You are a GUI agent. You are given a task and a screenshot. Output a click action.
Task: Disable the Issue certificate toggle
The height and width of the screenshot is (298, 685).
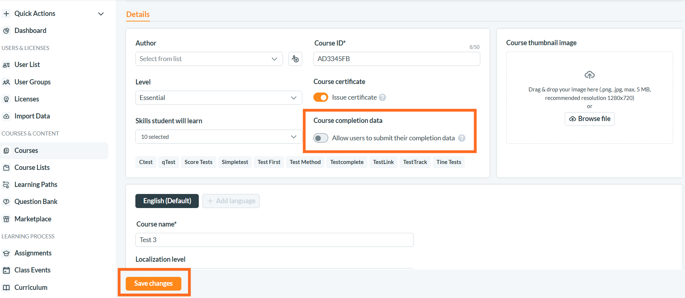(x=321, y=97)
